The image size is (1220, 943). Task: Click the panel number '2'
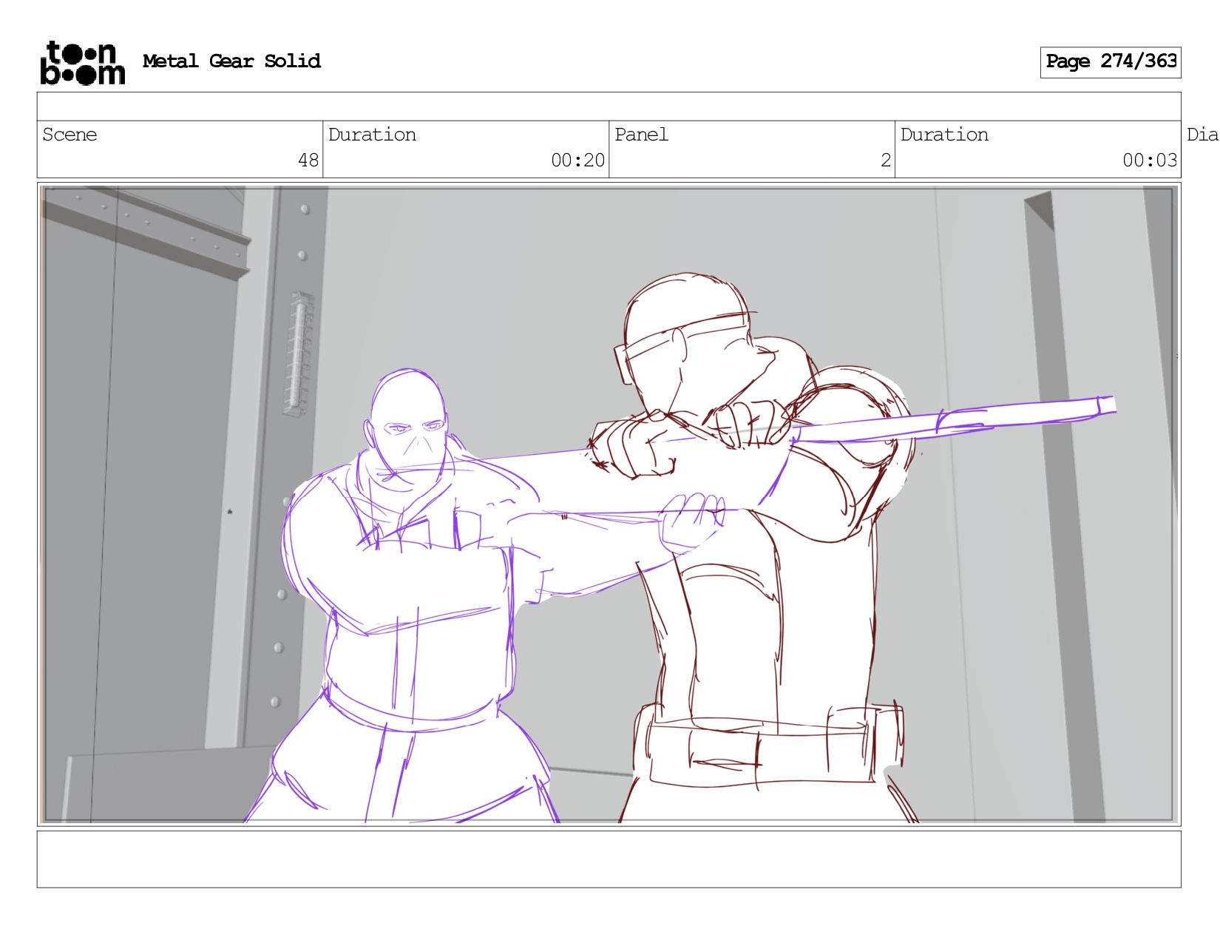click(886, 160)
